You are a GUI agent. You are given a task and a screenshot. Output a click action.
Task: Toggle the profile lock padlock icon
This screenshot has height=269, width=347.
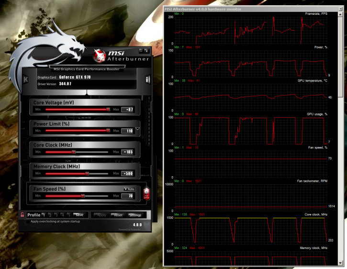click(22, 215)
